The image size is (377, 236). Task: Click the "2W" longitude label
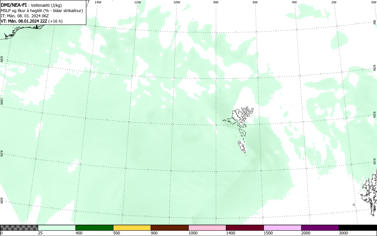coord(334,2)
